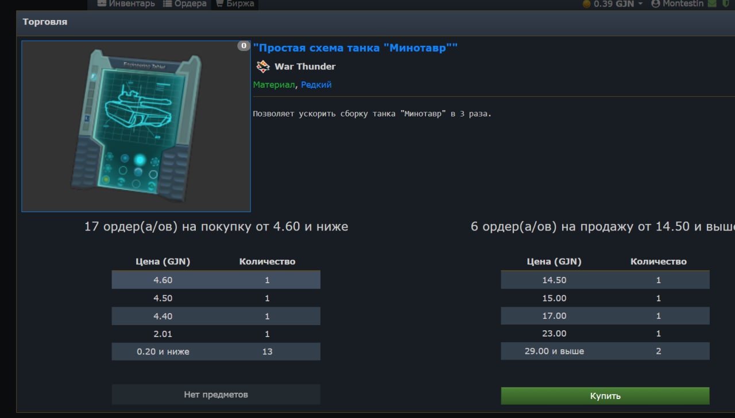Click the Нет предметов button

216,394
